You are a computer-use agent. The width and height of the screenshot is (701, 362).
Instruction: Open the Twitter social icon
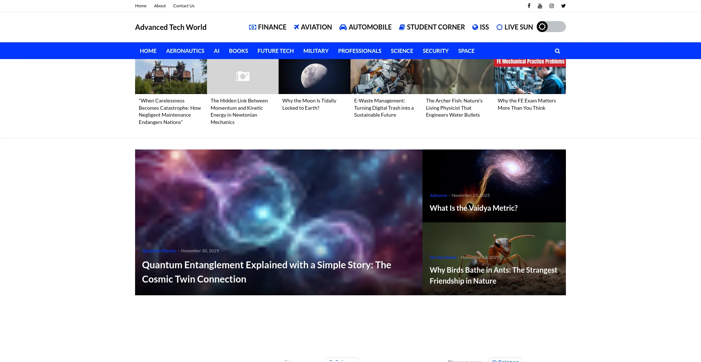[563, 6]
